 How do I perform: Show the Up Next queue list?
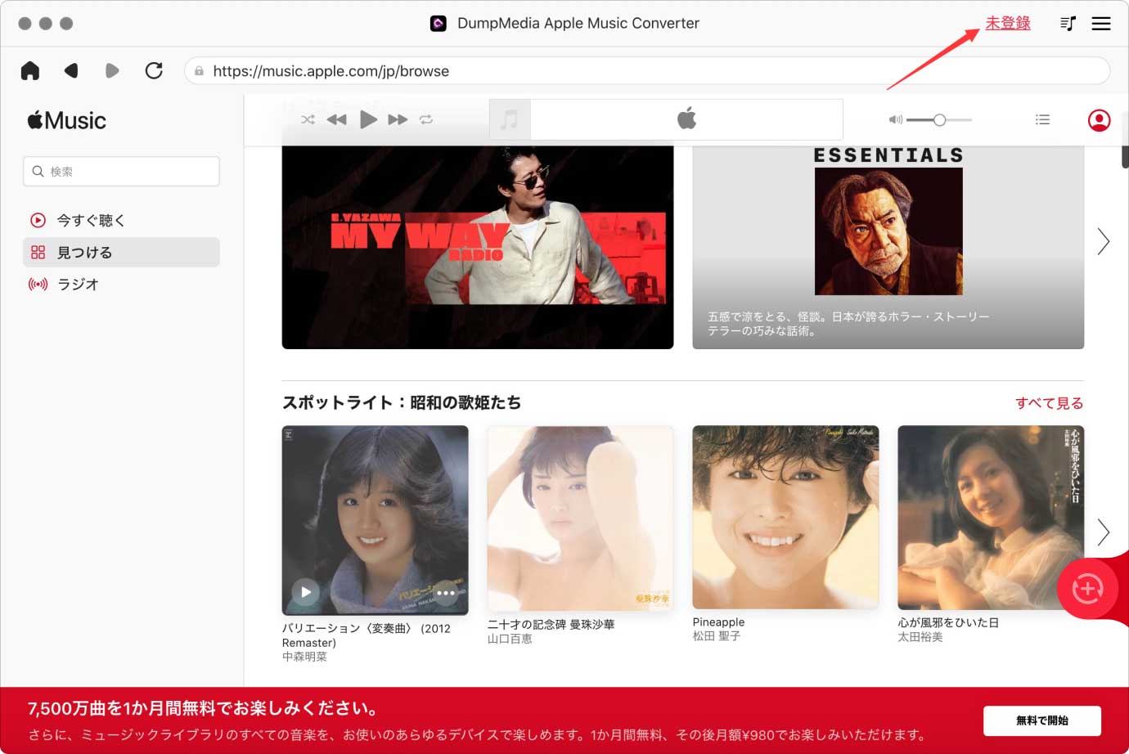click(x=1042, y=119)
